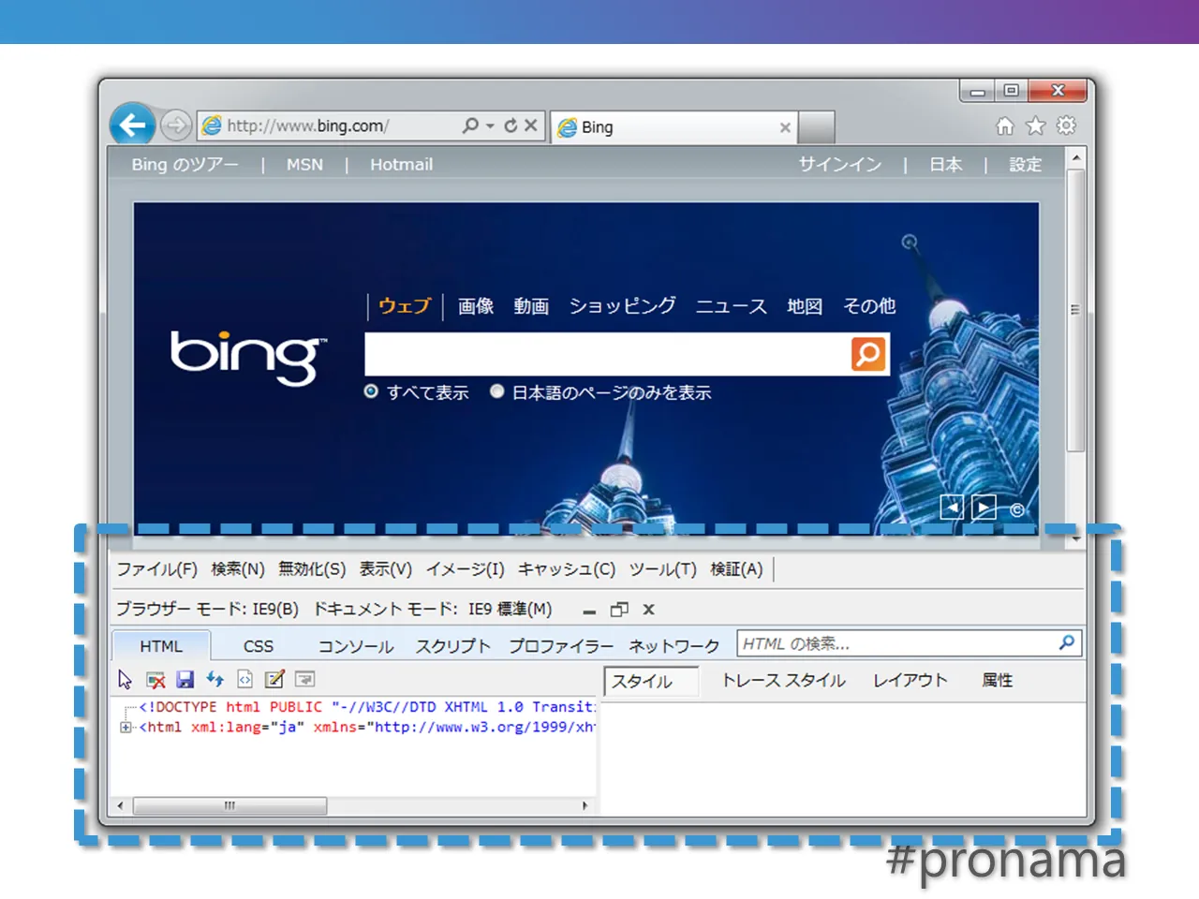The width and height of the screenshot is (1199, 899).
Task: Switch to the CSS tab
Action: click(259, 646)
